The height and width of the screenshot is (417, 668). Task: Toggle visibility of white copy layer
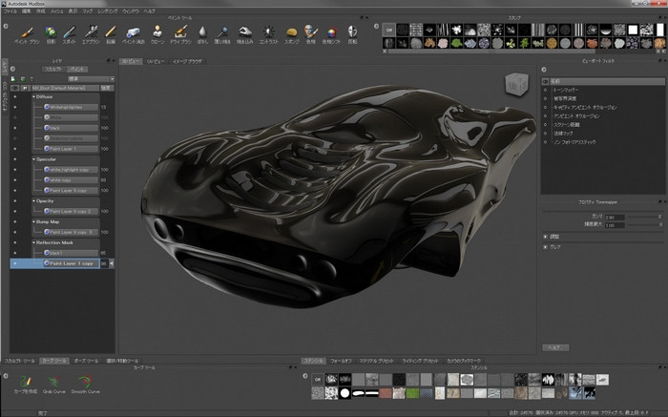coord(14,178)
